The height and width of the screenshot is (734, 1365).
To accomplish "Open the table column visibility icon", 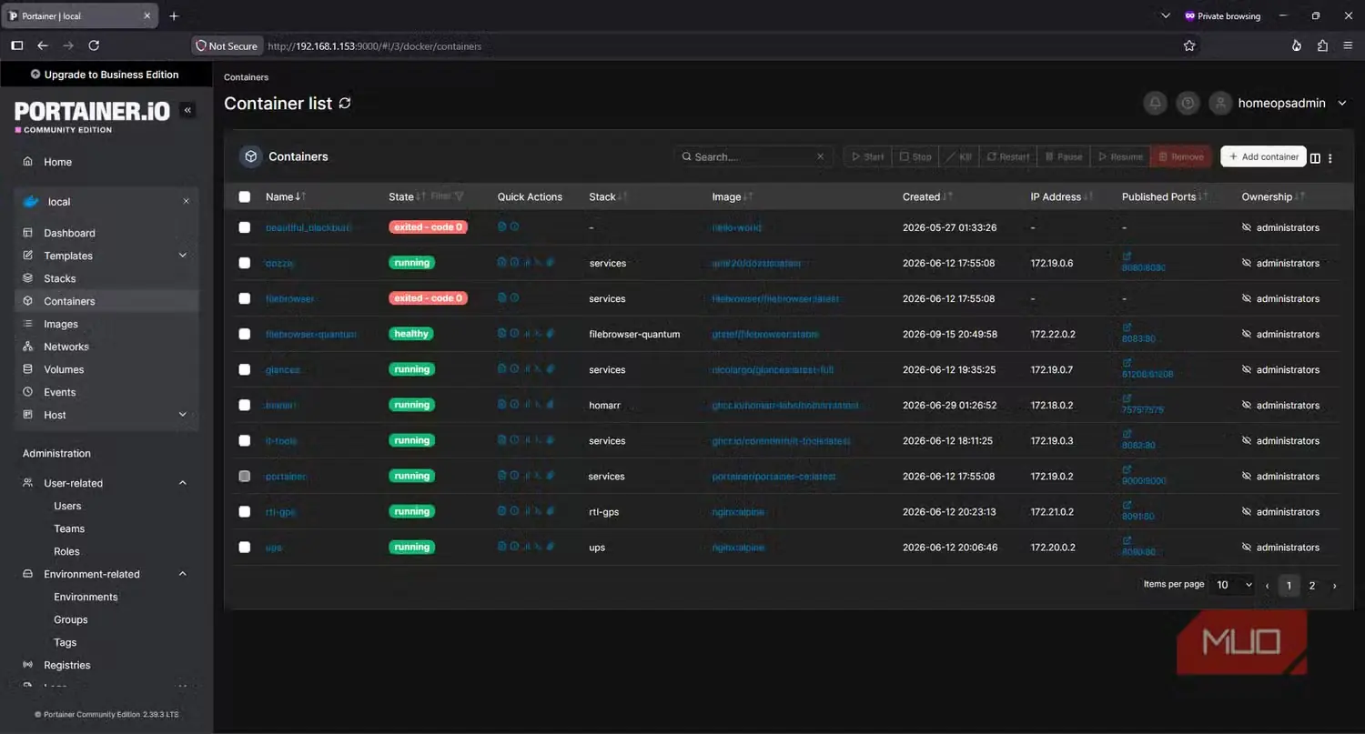I will [1315, 157].
